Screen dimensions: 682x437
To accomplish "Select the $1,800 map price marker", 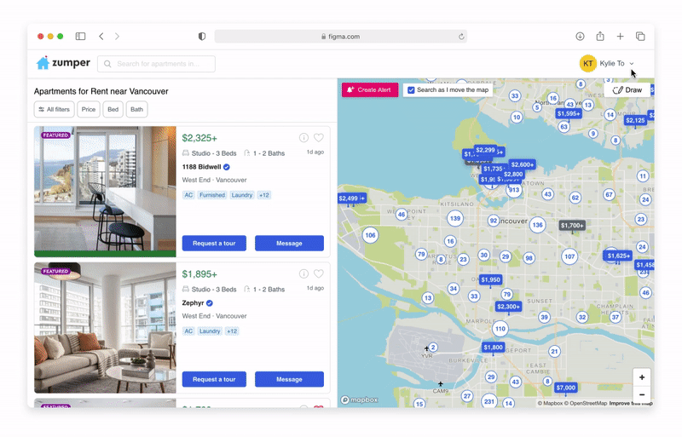I will 494,347.
